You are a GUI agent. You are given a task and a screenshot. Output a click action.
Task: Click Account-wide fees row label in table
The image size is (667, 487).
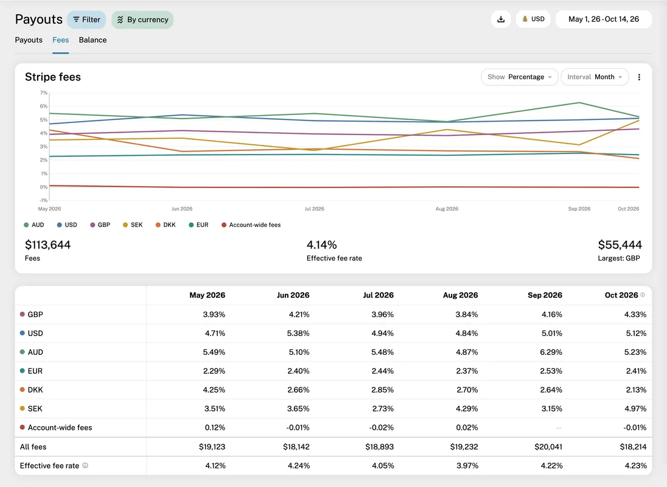(x=60, y=427)
